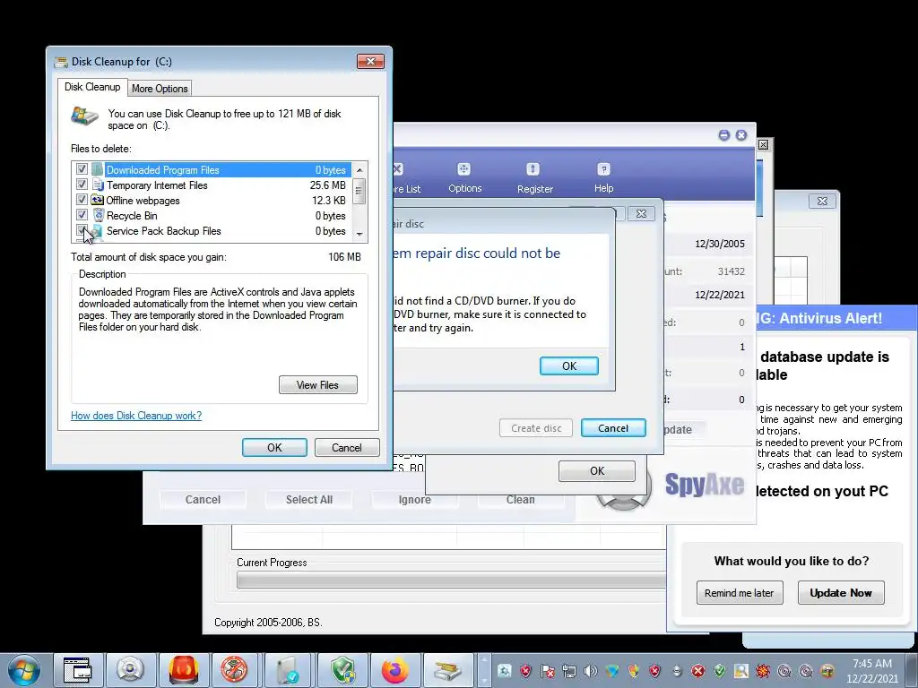Uncheck Recycle Bin checkbox
The image size is (918, 688).
click(x=82, y=215)
